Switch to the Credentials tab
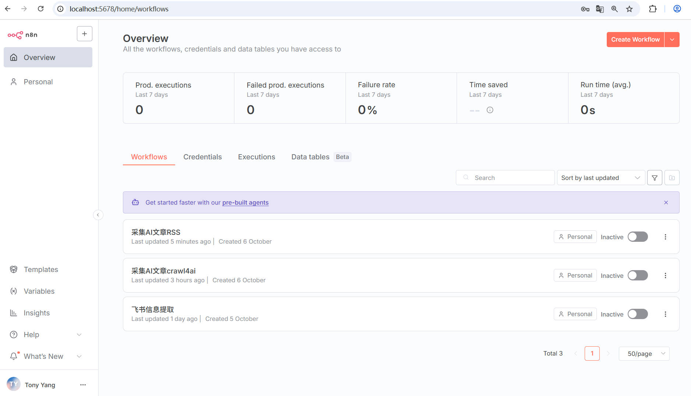 pos(202,157)
